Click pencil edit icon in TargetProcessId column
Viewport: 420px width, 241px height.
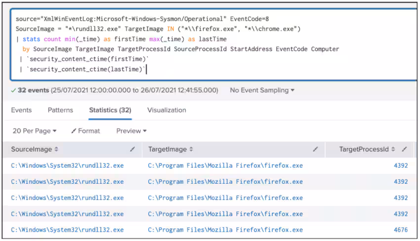tap(405, 149)
